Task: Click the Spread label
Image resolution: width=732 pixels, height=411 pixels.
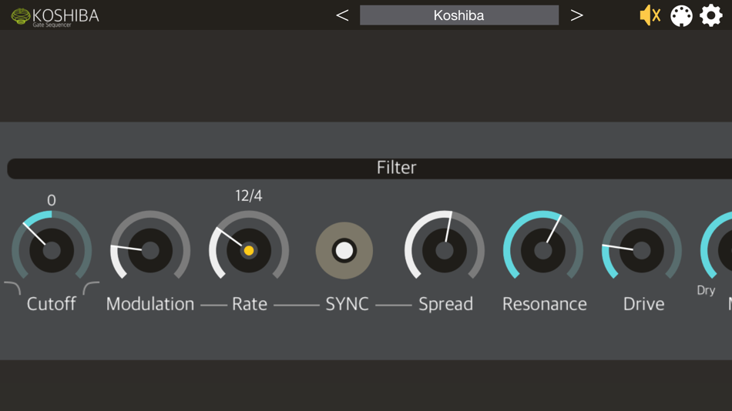Action: click(x=446, y=304)
